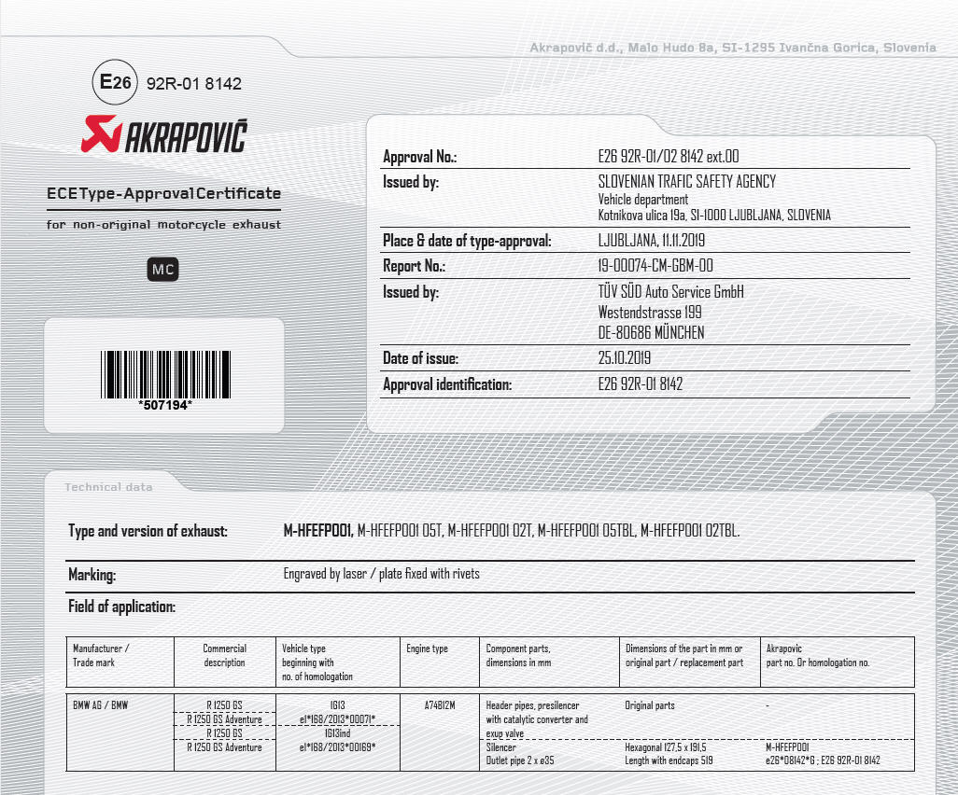Image resolution: width=958 pixels, height=795 pixels.
Task: Click '1G13ind' vehicle type cell
Action: pos(337,732)
